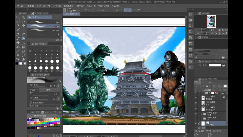
Task: Delete layer with trash icon in Layer palette
Action: click(x=226, y=90)
